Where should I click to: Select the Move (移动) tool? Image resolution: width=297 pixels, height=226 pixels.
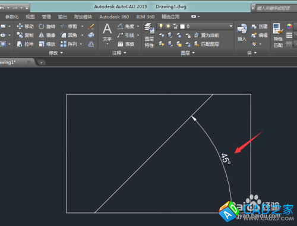coord(25,26)
